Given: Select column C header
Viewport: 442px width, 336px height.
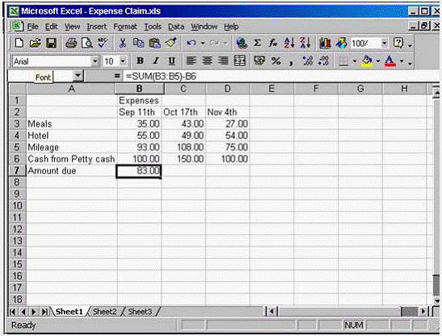Looking at the screenshot, I should [x=183, y=89].
